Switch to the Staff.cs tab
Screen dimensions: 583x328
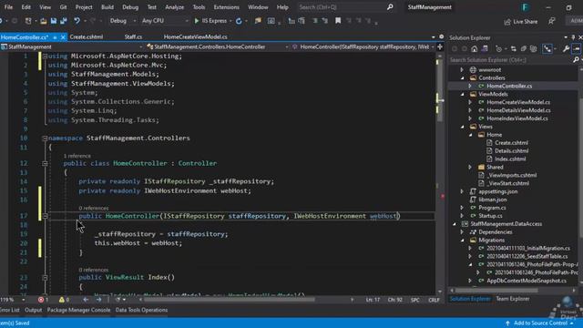(133, 36)
